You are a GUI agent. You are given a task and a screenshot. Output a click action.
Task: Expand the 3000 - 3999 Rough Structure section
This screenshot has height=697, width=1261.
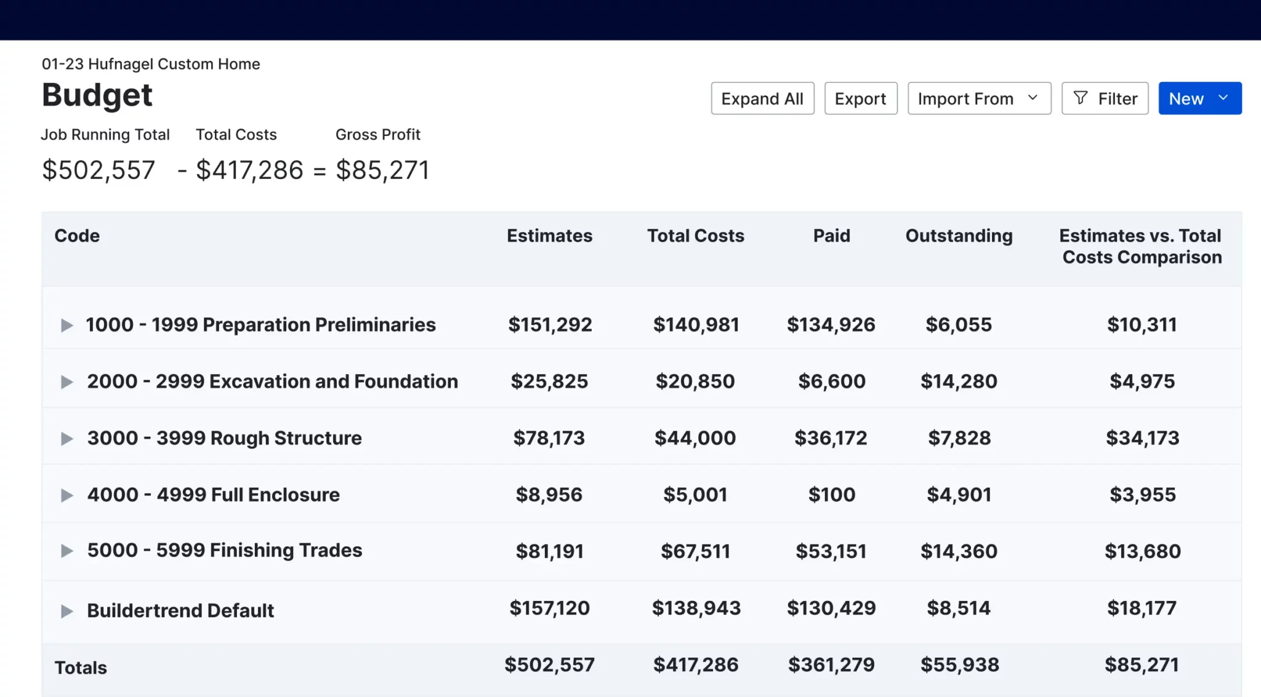[x=66, y=438]
